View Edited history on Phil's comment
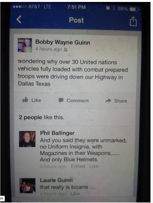The width and height of the screenshot is (153, 203). (78, 166)
